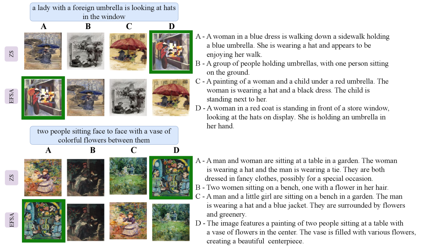Open the garden table painting in bottom ZS row
Screen dimensions: 426x249
pos(43,178)
